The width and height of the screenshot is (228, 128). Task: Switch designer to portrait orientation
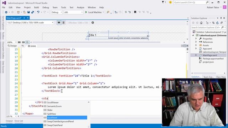pos(63,22)
